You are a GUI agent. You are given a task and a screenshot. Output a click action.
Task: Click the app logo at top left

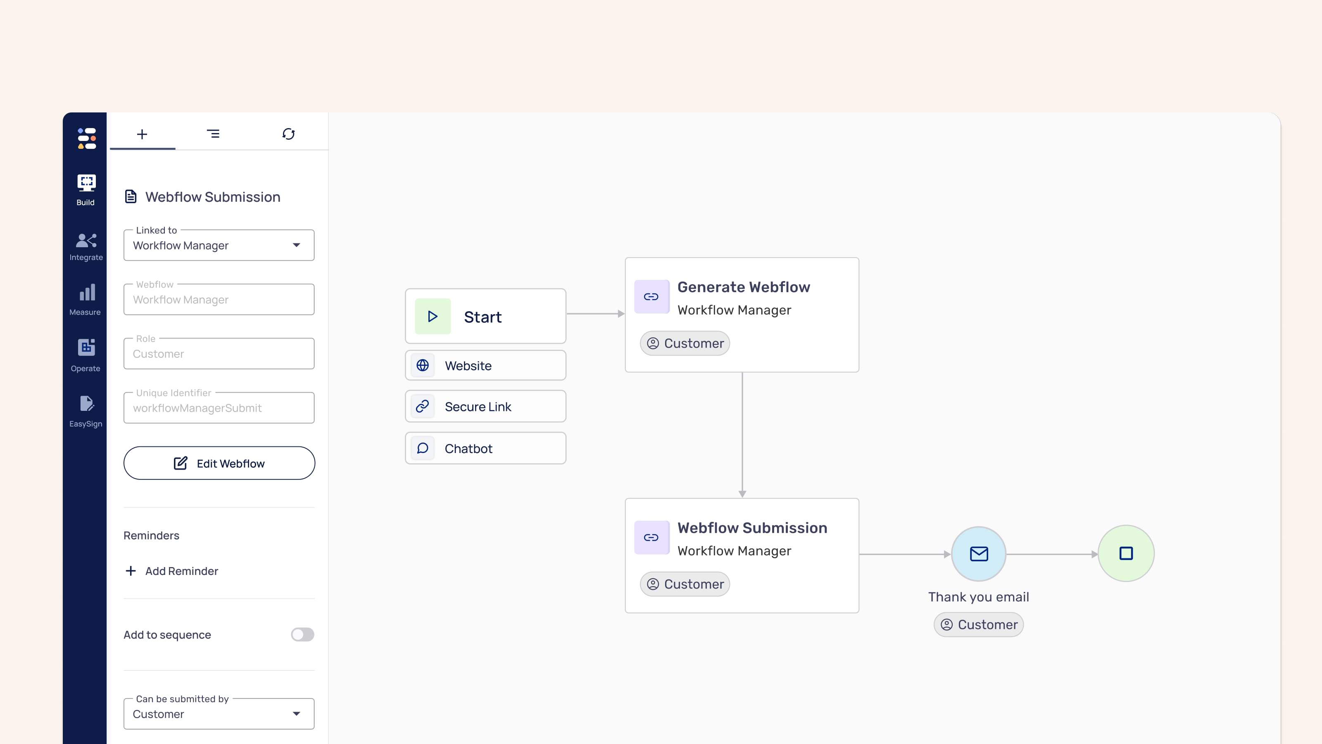pyautogui.click(x=86, y=138)
